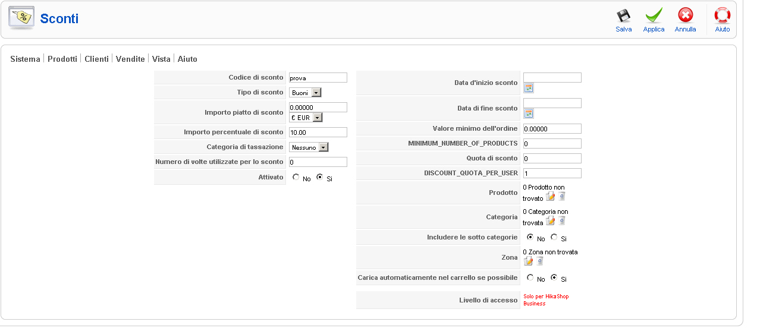Open calendar picker for Data d'inizio sconto
Screen dimensions: 757x328
[x=528, y=88]
